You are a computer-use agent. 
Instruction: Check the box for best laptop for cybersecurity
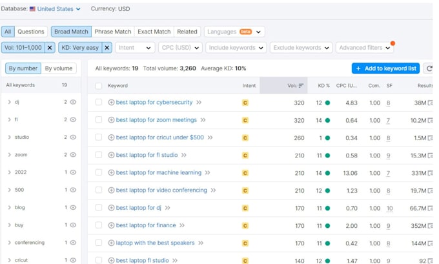point(99,102)
